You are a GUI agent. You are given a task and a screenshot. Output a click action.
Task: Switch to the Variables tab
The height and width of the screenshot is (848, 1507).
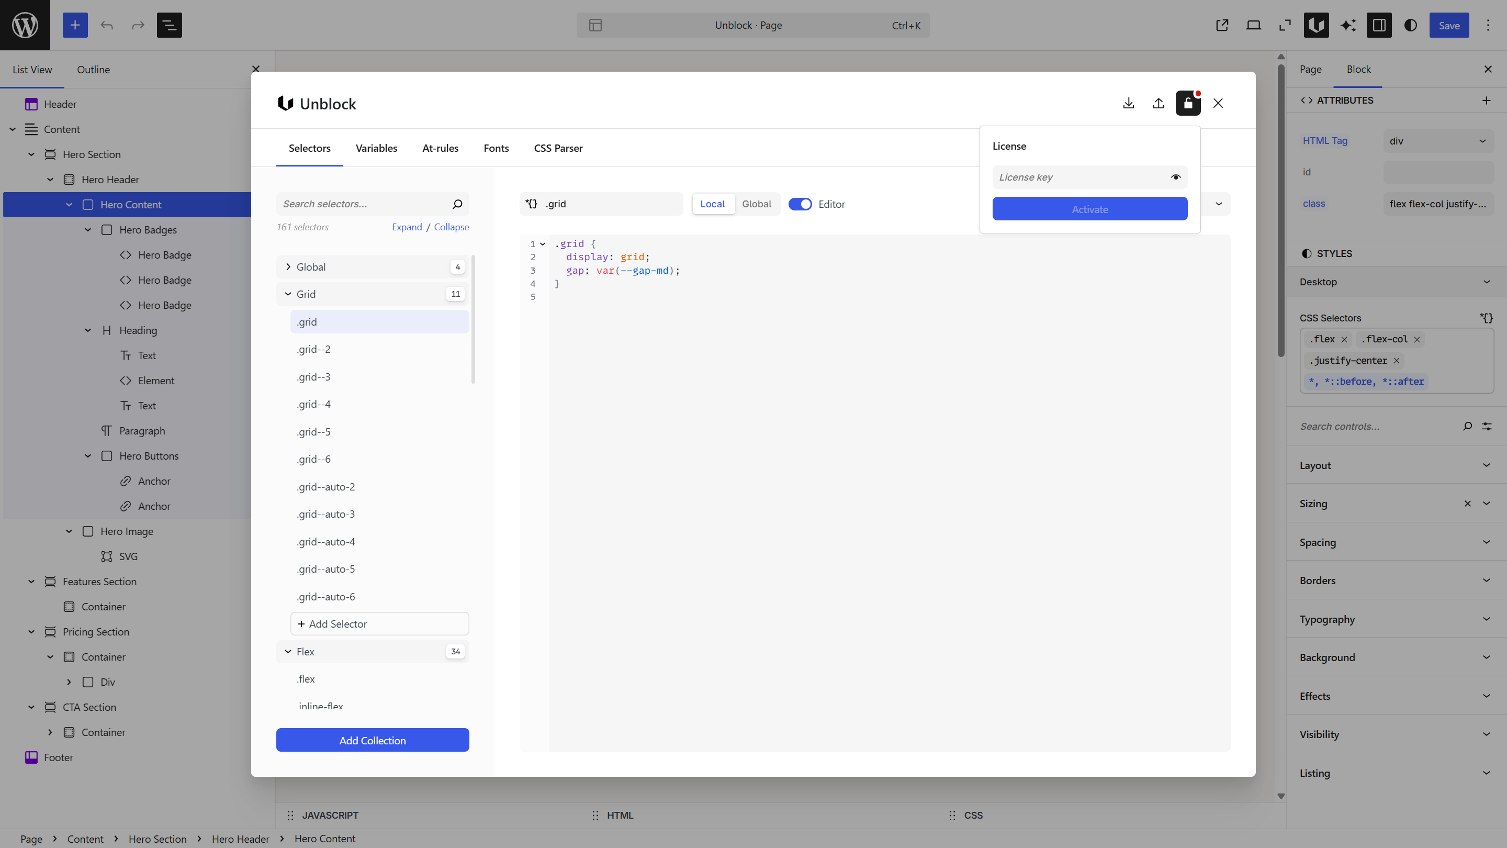coord(376,148)
